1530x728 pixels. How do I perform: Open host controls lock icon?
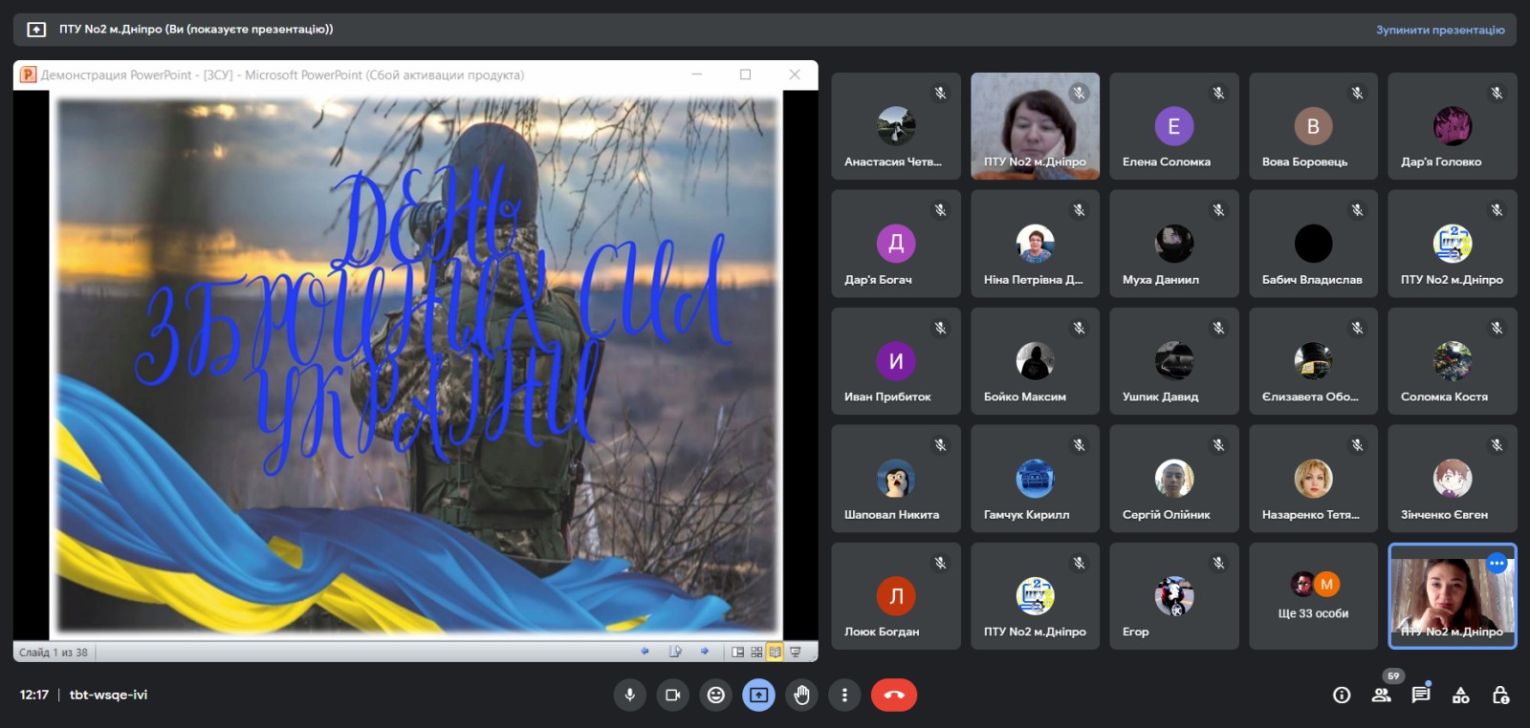1500,695
